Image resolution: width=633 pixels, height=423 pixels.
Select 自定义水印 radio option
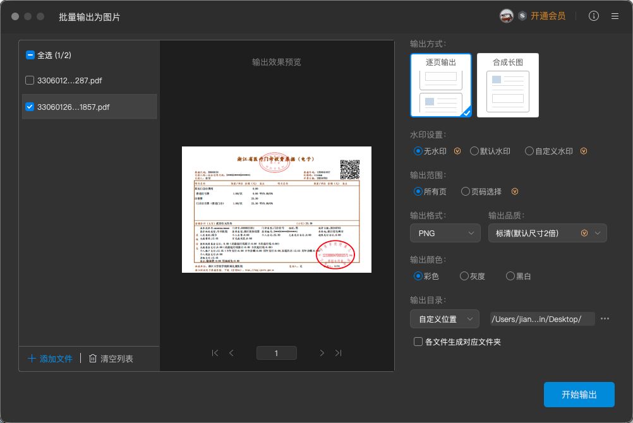pyautogui.click(x=529, y=151)
